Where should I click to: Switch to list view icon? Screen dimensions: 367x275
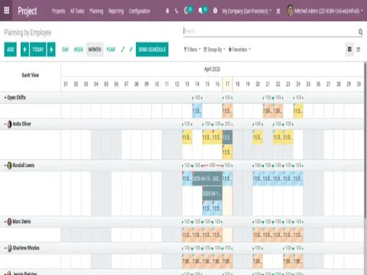360,50
